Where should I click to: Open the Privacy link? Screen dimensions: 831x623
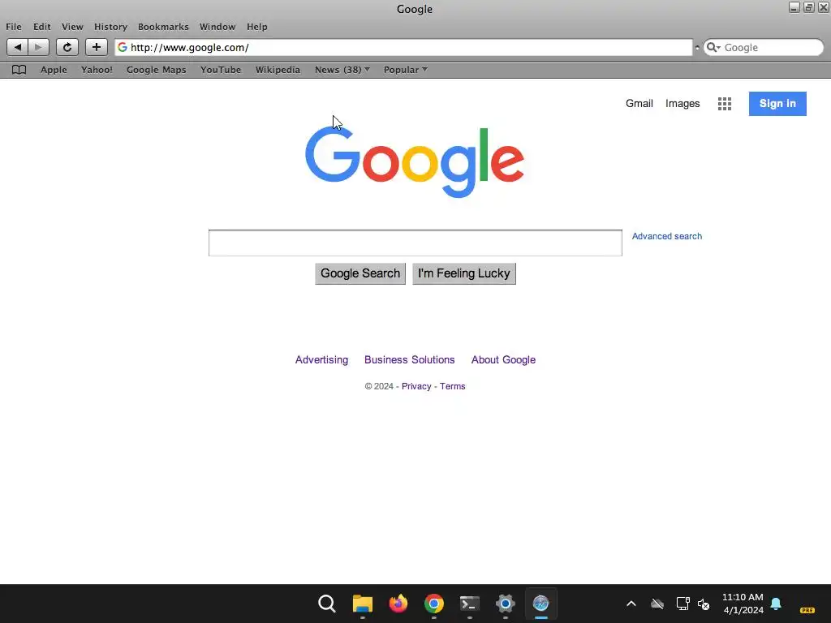tap(416, 386)
